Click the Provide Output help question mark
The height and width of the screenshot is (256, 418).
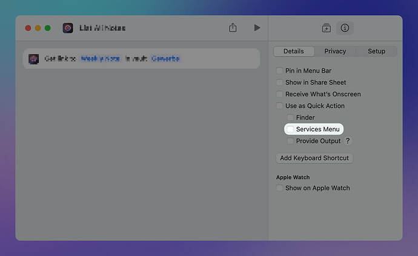point(348,141)
